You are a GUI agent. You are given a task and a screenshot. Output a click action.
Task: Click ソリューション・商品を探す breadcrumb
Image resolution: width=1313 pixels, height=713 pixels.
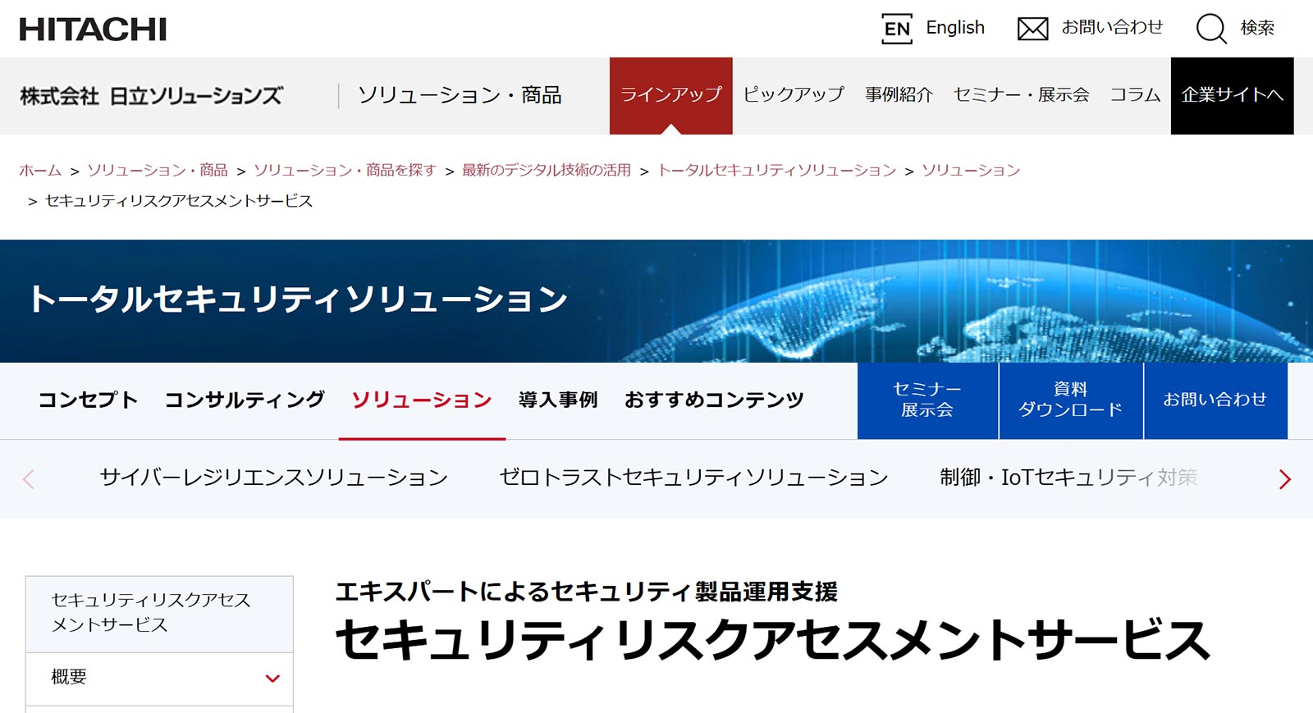[x=345, y=170]
